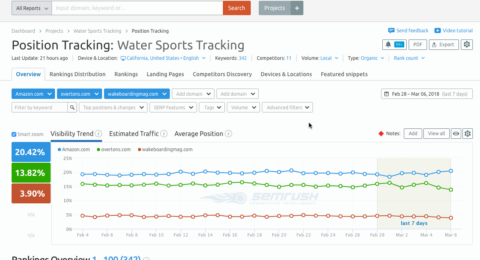480x260 pixels.
Task: Open report settings gear icon
Action: (x=466, y=44)
